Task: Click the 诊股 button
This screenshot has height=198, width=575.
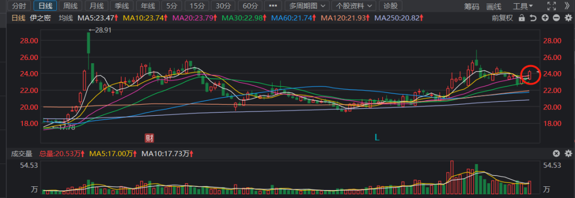Action: 391,6
